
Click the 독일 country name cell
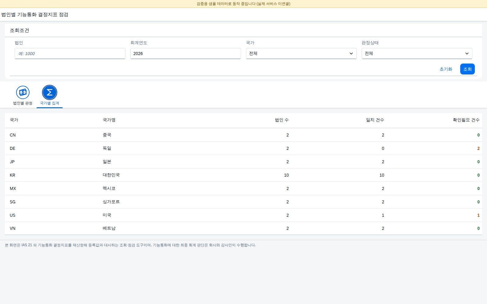click(107, 148)
